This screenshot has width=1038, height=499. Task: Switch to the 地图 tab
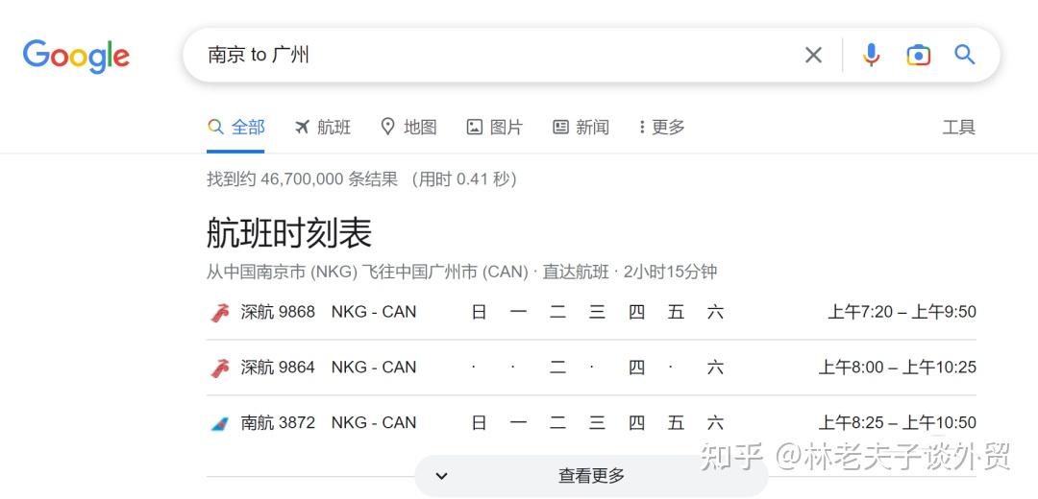click(x=409, y=127)
